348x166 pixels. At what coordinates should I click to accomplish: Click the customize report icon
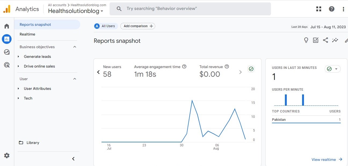point(316,40)
